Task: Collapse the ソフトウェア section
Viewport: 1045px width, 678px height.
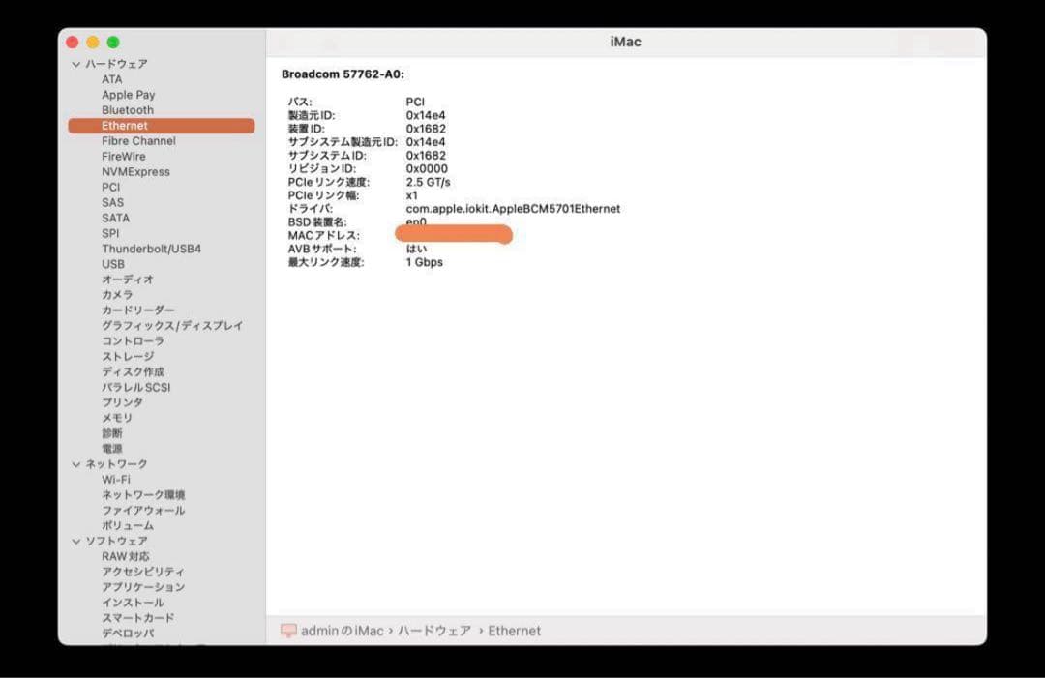Action: pyautogui.click(x=75, y=541)
